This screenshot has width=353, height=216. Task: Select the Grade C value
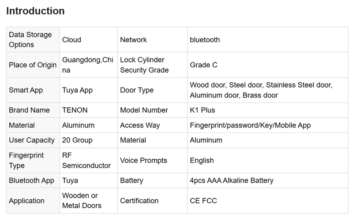click(x=203, y=65)
